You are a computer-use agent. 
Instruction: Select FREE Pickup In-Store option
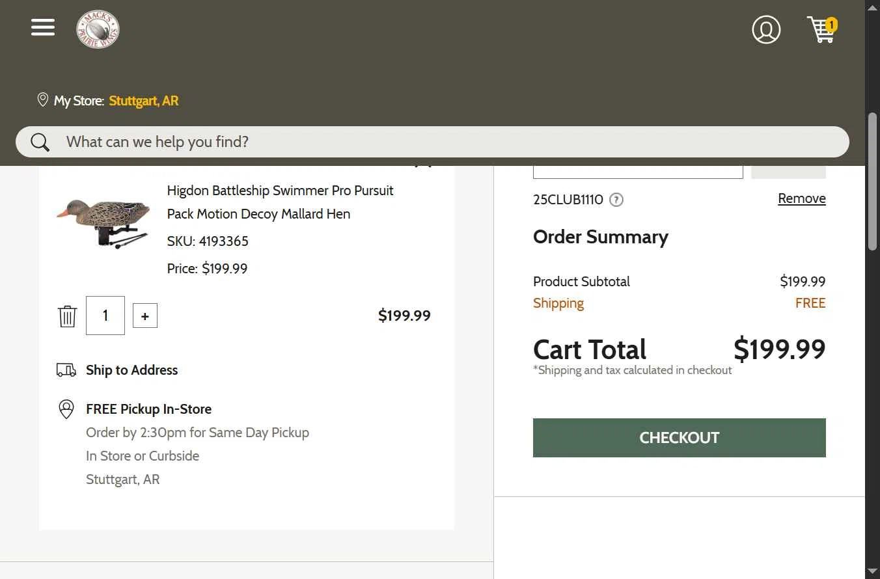tap(148, 409)
